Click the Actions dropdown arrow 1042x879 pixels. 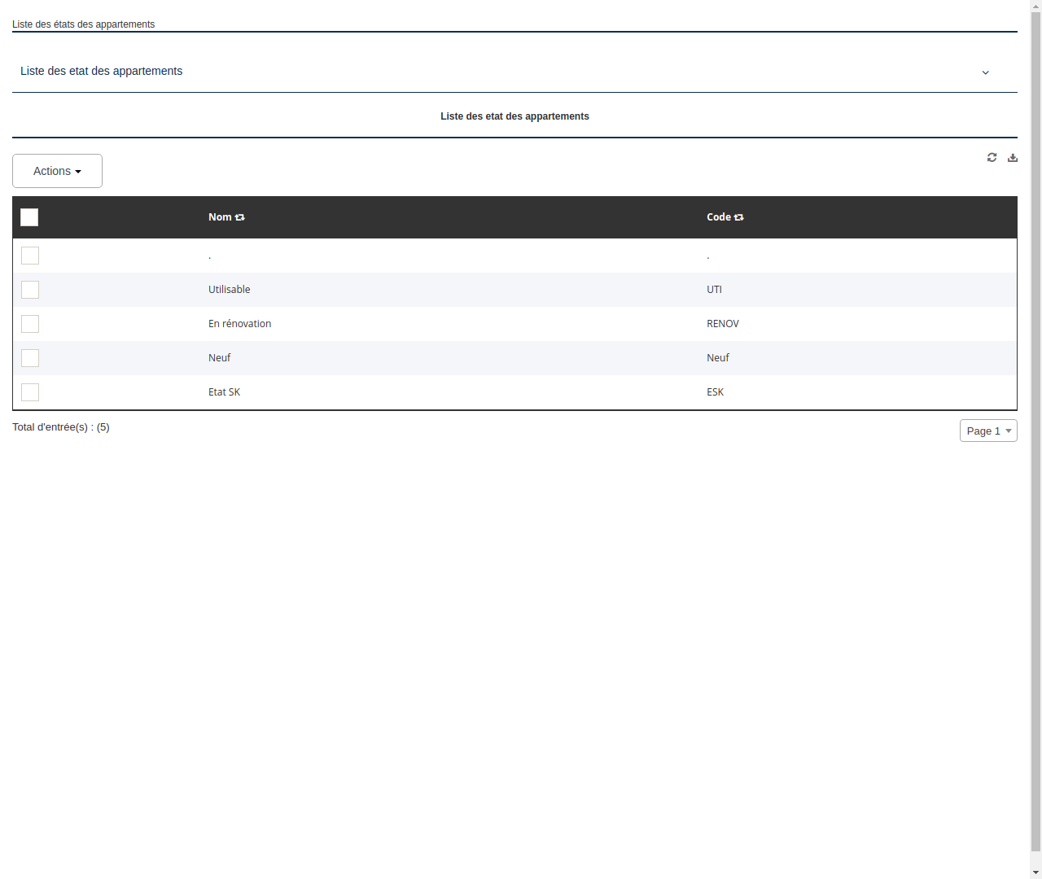(x=79, y=171)
